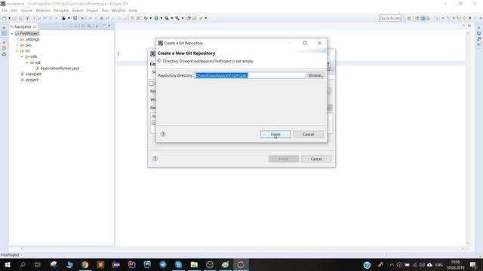This screenshot has height=271, width=483.
Task: Open File Explorer from the taskbar
Action: point(194,264)
